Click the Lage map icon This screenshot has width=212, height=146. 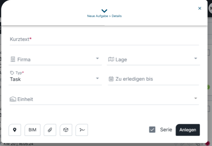111,59
